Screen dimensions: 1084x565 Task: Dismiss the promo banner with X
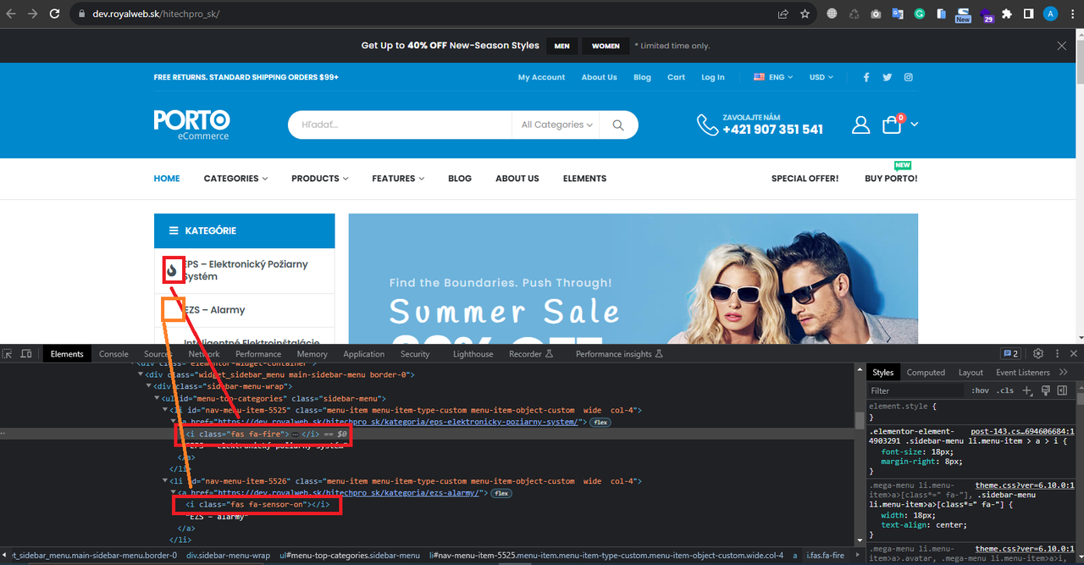tap(1062, 46)
